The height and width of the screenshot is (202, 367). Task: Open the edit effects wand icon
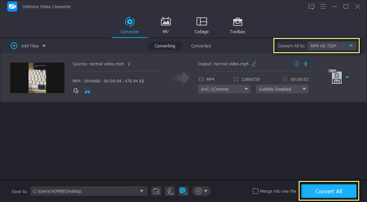(x=76, y=91)
